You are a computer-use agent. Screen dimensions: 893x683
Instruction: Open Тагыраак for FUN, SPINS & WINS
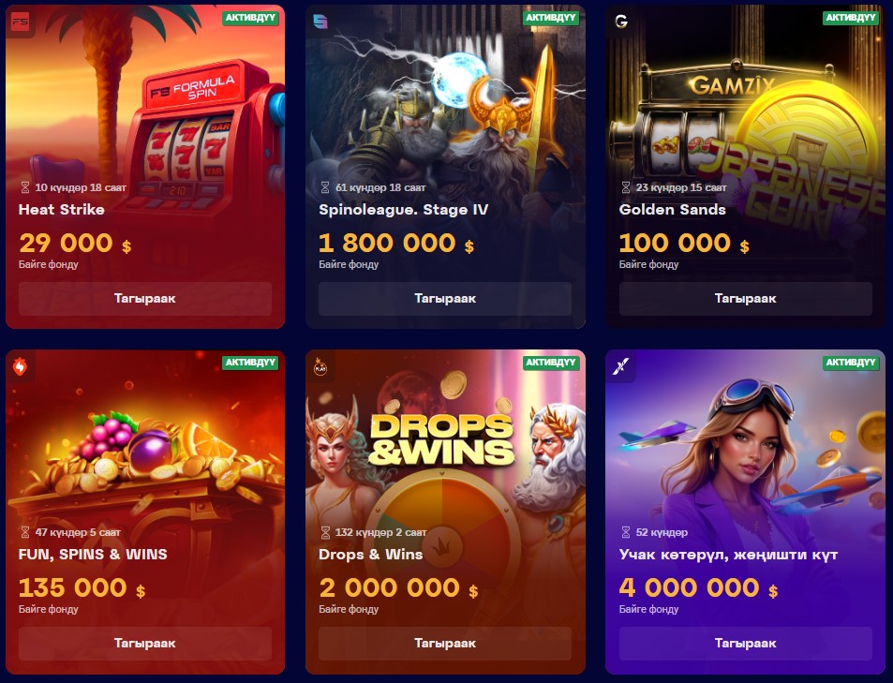tap(144, 643)
